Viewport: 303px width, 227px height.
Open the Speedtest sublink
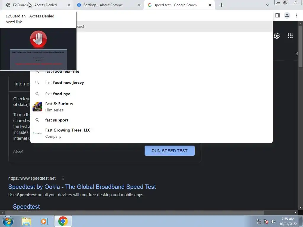pos(26,207)
